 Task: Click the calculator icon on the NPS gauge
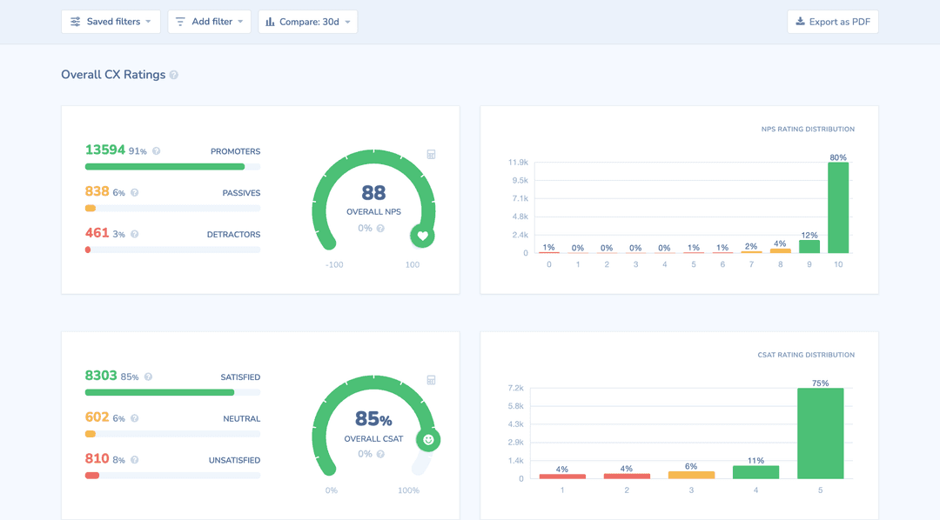click(x=431, y=154)
